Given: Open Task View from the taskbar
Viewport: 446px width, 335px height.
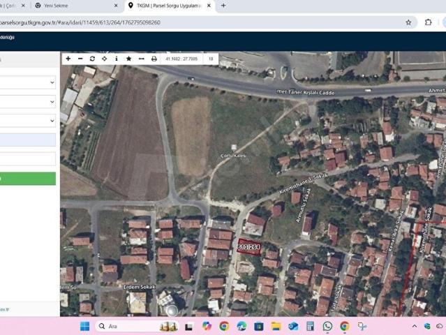Looking at the screenshot, I should 188,327.
